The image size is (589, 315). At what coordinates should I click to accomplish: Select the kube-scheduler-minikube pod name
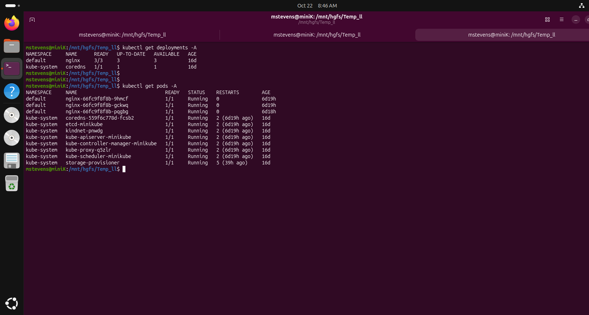(x=98, y=156)
